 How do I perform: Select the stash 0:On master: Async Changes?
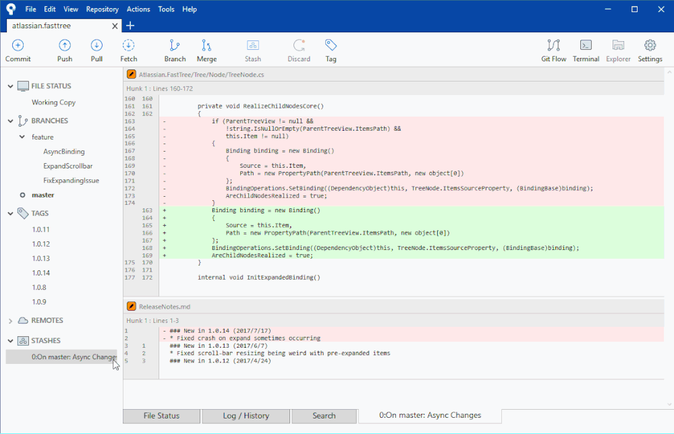[x=61, y=356]
